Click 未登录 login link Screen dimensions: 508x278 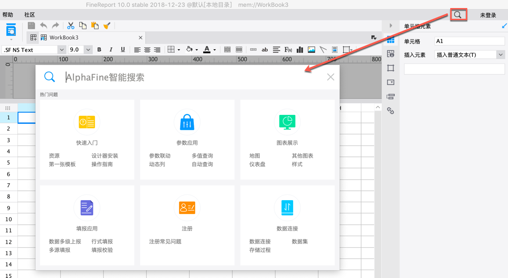488,15
